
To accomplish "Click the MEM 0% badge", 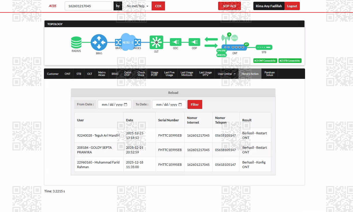I will coord(222,55).
